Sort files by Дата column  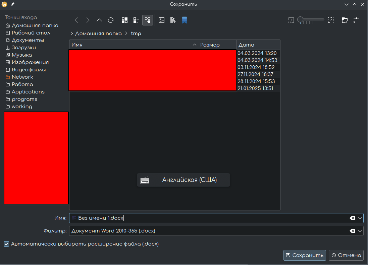pyautogui.click(x=258, y=45)
